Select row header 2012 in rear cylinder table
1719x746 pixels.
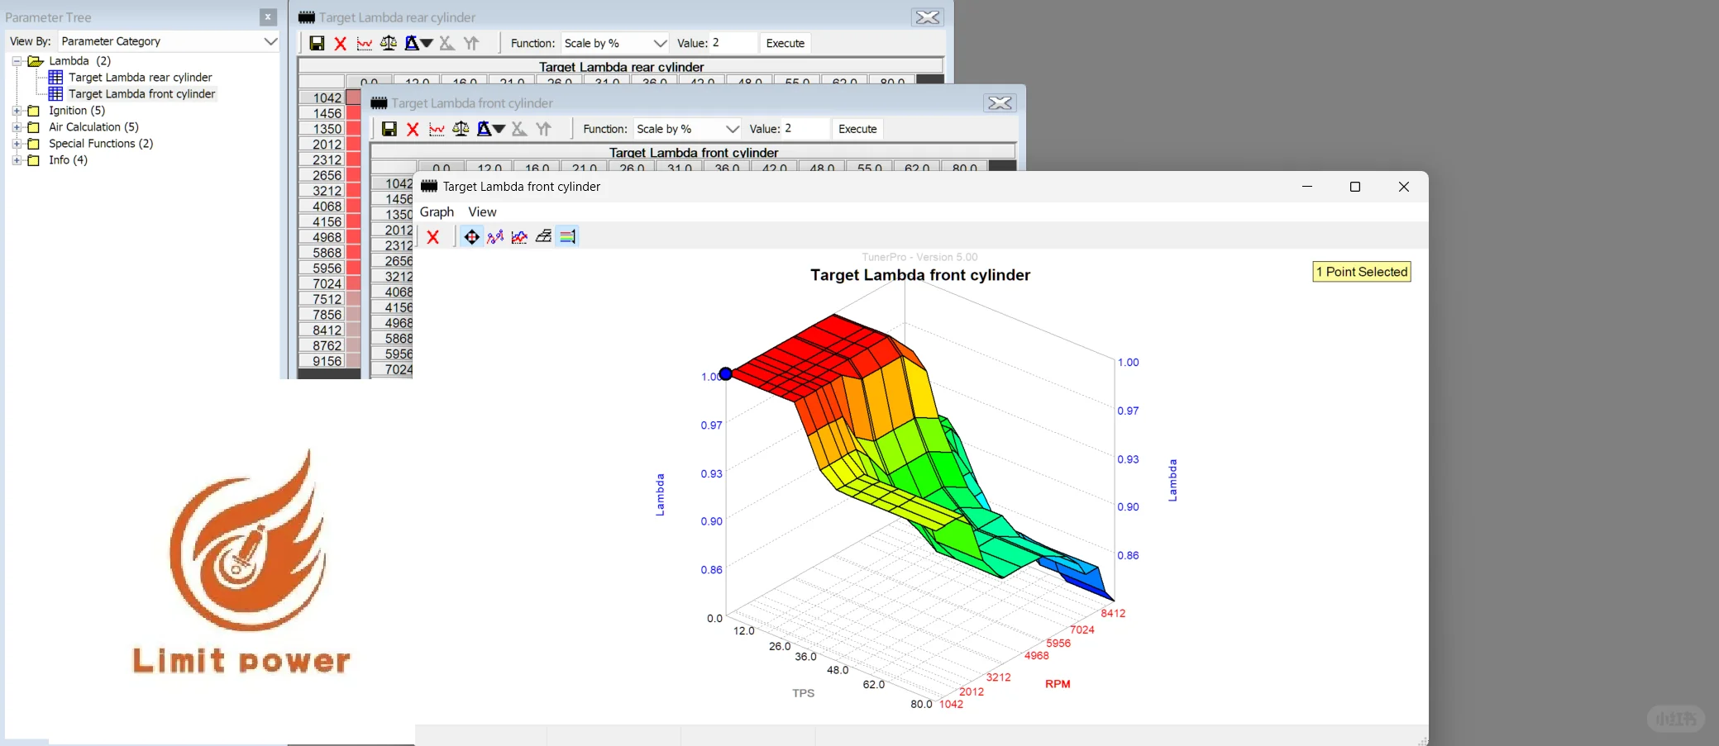click(322, 145)
